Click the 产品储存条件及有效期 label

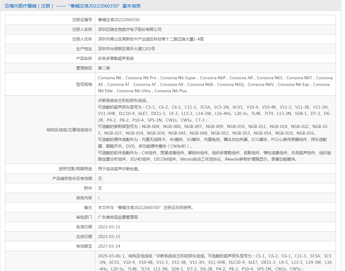72,179
